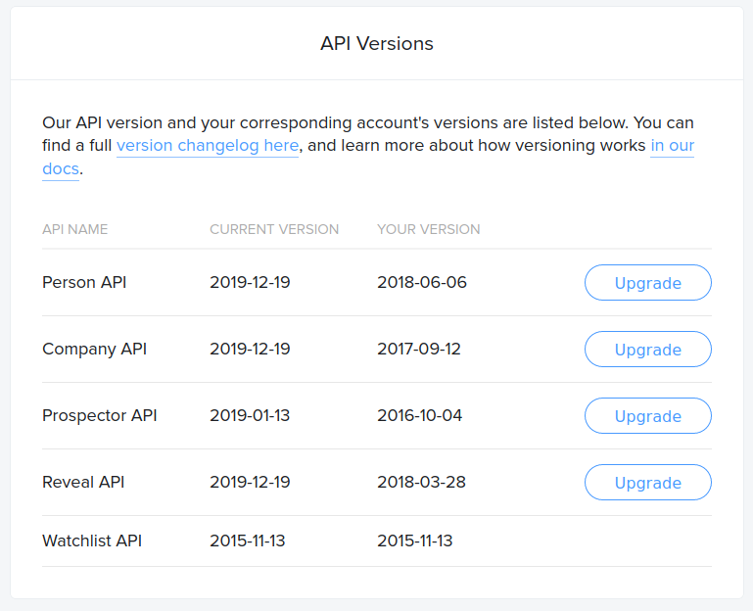Upgrade the Company API version
The image size is (753, 611).
tap(647, 350)
